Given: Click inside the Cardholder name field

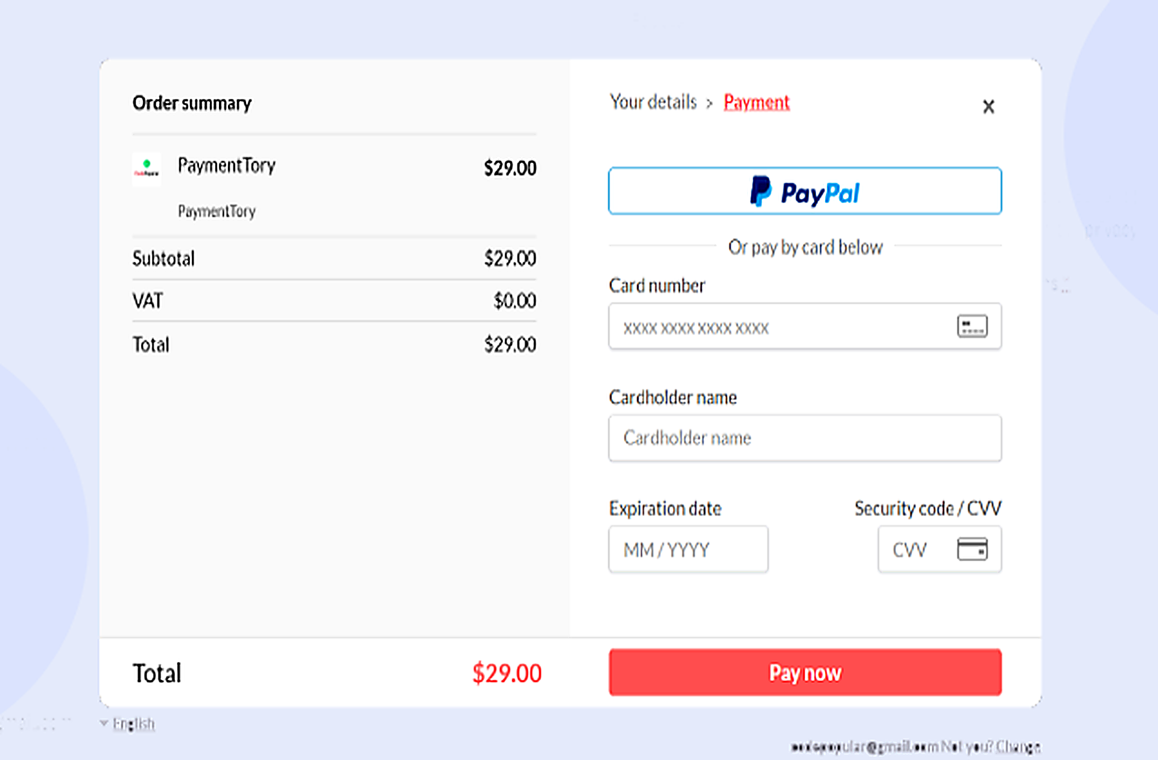Looking at the screenshot, I should point(805,438).
